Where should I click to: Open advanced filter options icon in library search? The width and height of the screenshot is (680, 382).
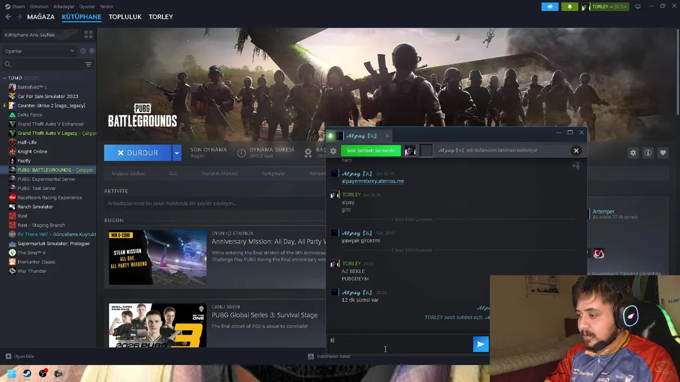(x=88, y=64)
